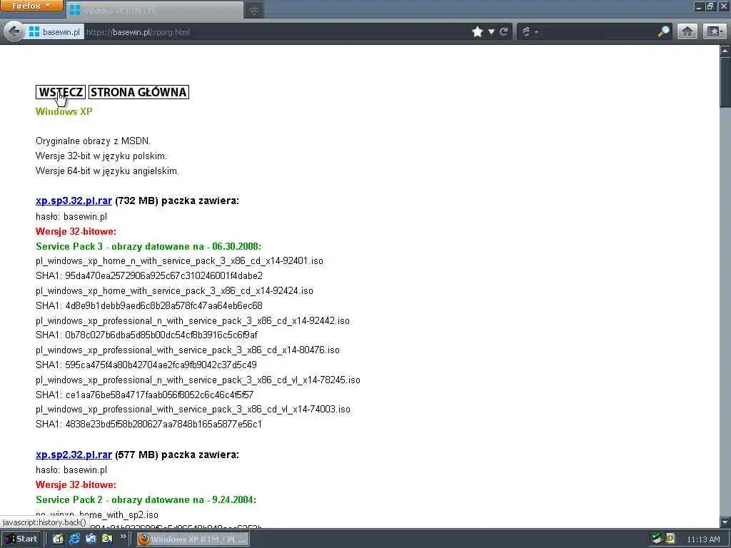Click the scrollbar down arrow
The image size is (731, 548).
(725, 522)
